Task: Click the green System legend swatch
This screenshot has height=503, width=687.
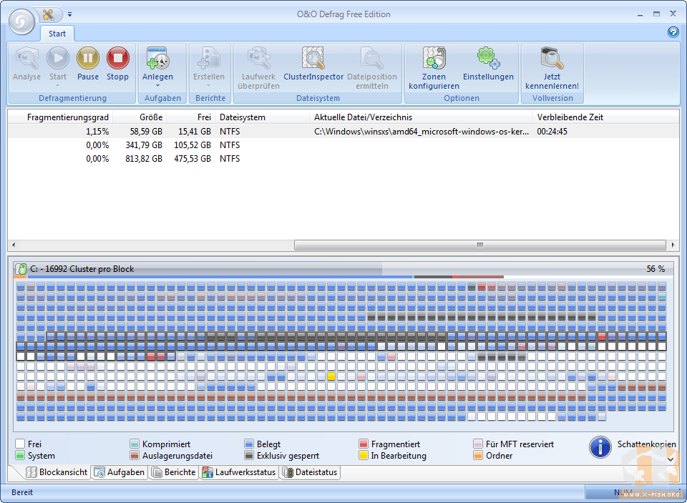Action: [20, 456]
